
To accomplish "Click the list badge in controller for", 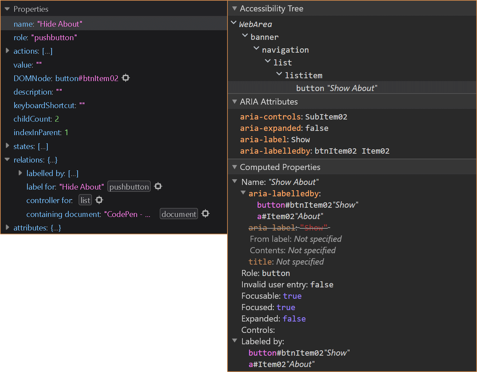I will tap(85, 200).
